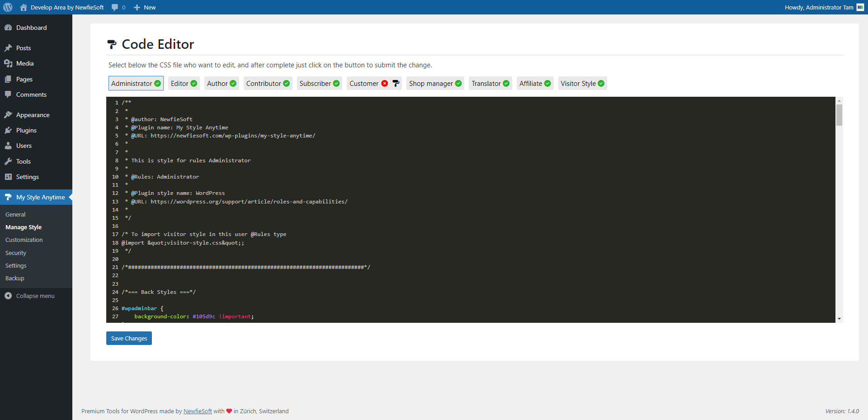Click the Pages icon in the sidebar
This screenshot has height=420, width=868.
coord(8,79)
